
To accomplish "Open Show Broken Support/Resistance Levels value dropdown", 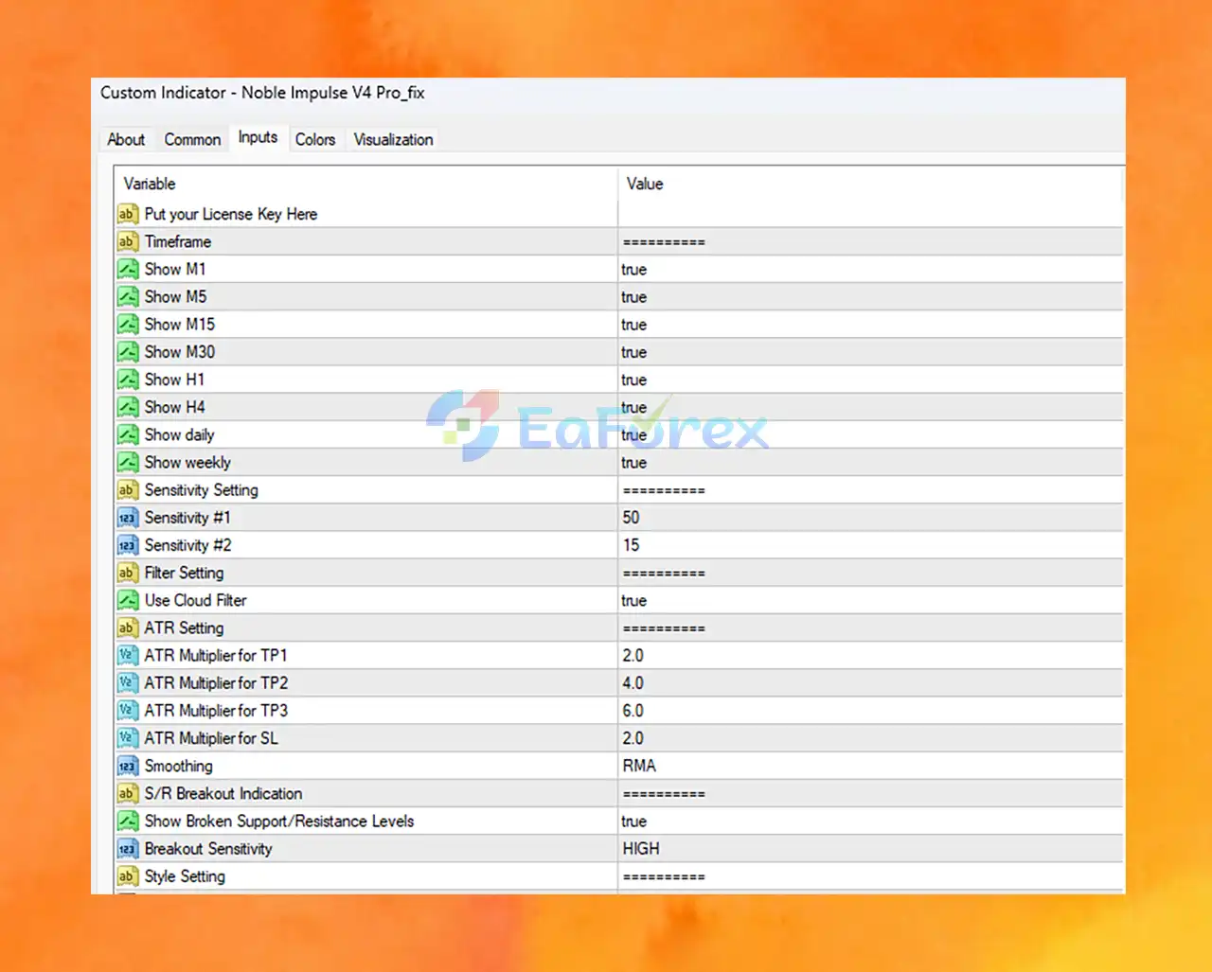I will [x=870, y=821].
